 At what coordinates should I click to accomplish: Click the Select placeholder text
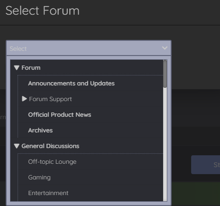(x=18, y=49)
